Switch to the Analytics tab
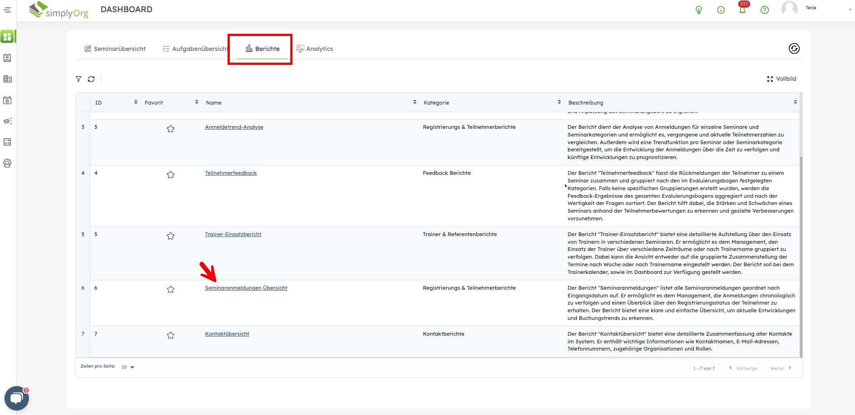This screenshot has height=415, width=855. coord(315,49)
